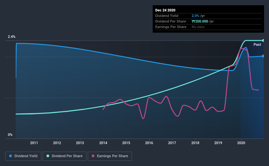Click the No data earnings value
269x166 pixels.
tap(198, 27)
